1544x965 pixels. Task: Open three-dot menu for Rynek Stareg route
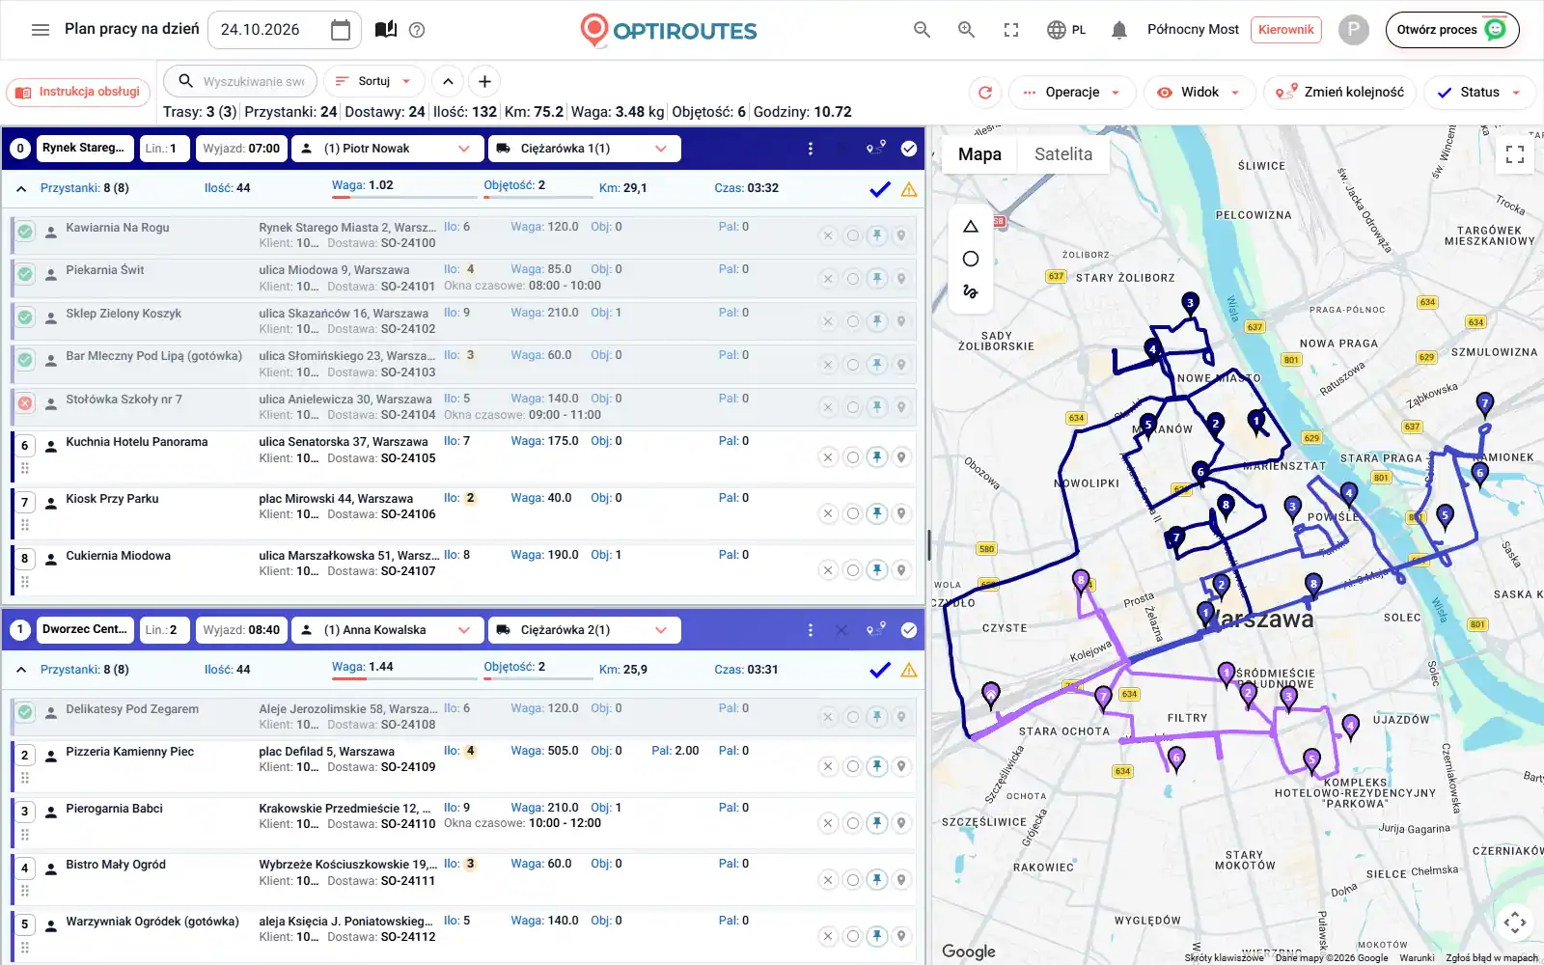(811, 149)
